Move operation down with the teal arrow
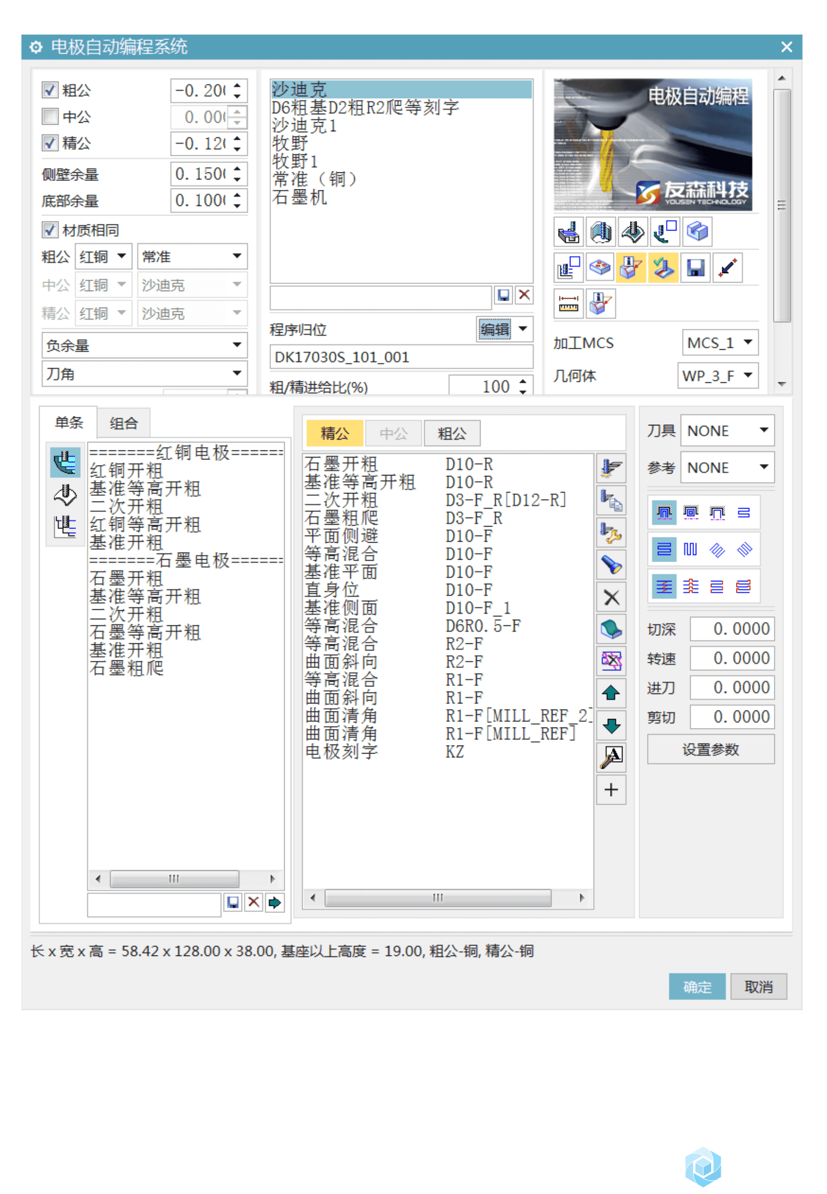827x1194 pixels. click(611, 725)
